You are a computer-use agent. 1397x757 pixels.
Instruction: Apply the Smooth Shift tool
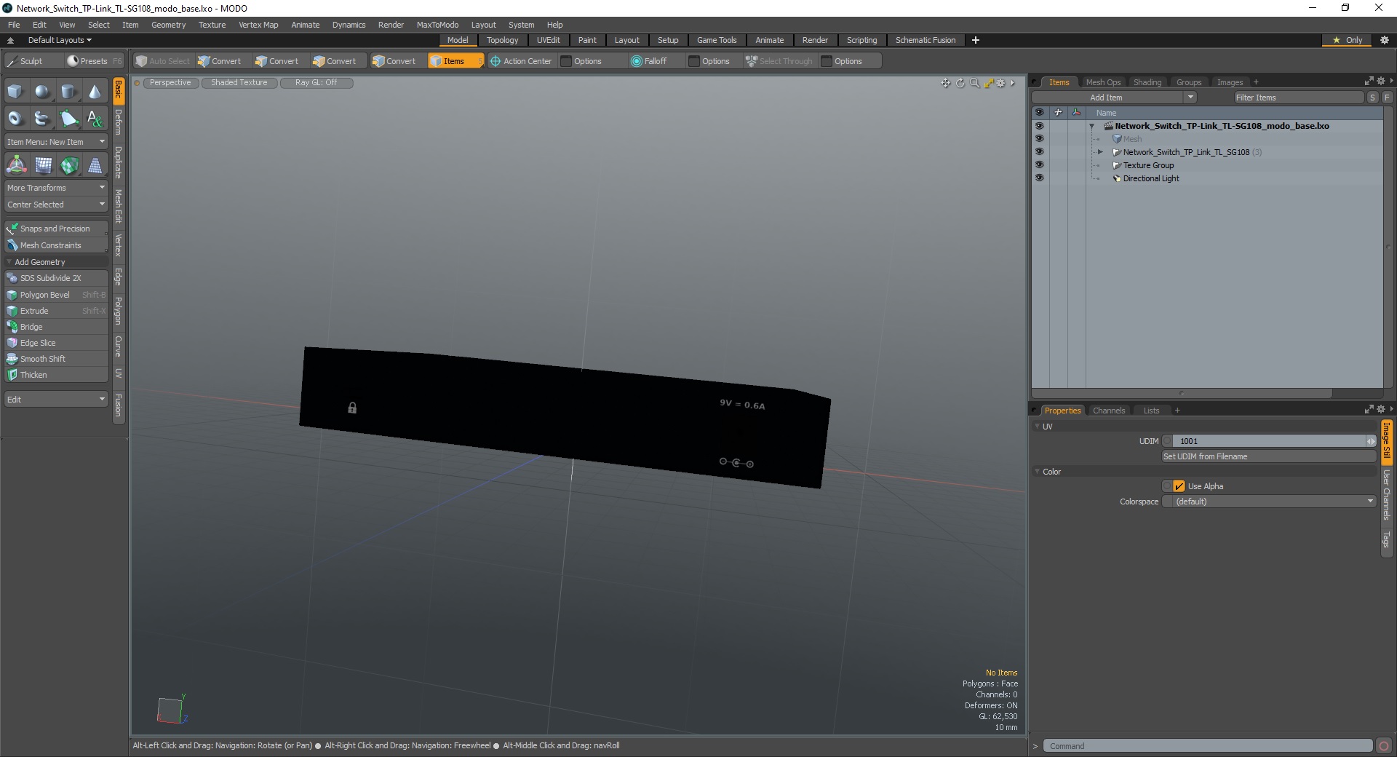click(x=56, y=359)
